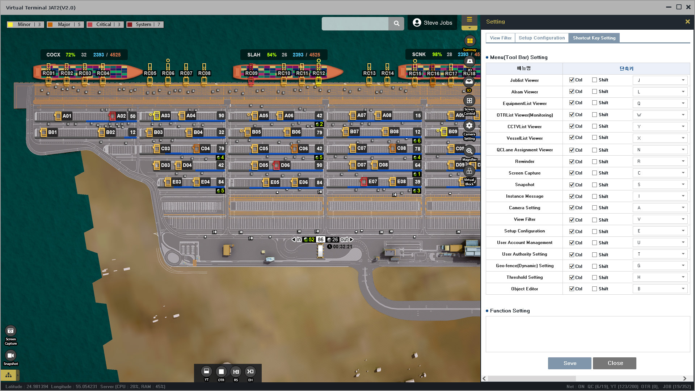Enable Shift for Alram Viewer

point(594,92)
